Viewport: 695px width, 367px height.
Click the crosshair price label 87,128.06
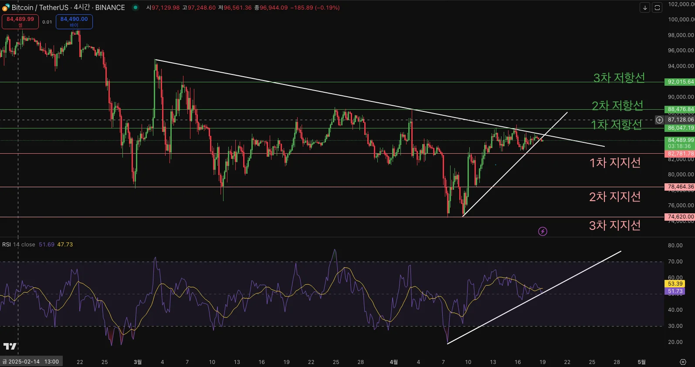click(x=680, y=120)
